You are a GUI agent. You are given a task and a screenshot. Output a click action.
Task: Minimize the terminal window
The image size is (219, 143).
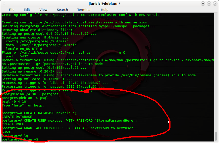tap(203, 4)
